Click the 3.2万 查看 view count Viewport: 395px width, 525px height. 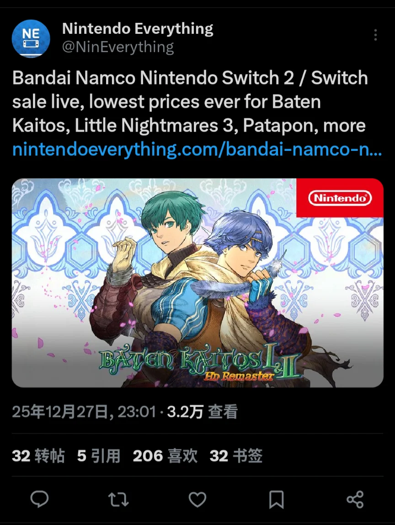(202, 412)
